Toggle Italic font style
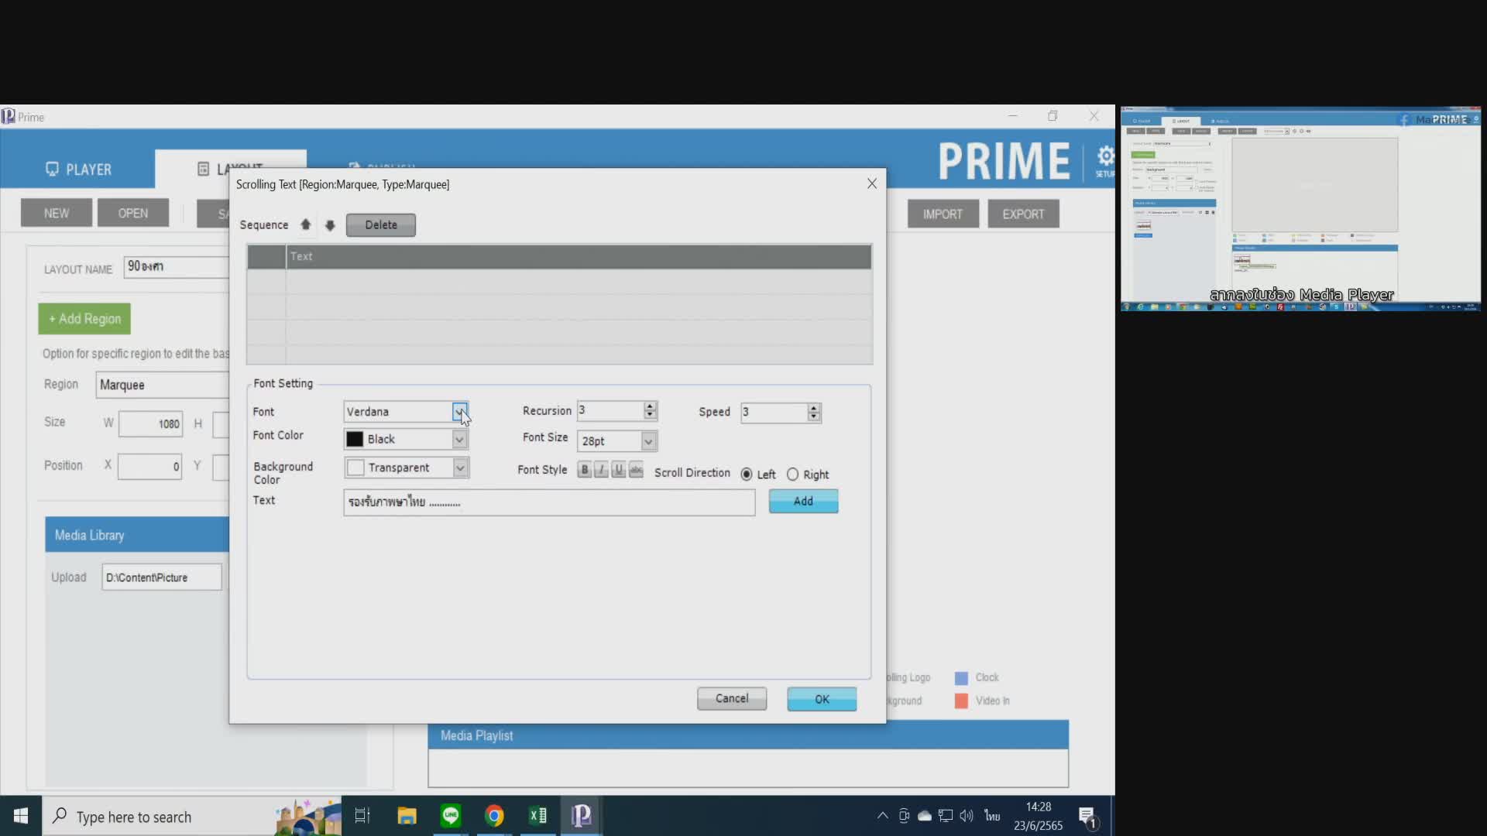Viewport: 1487px width, 836px height. [x=602, y=470]
